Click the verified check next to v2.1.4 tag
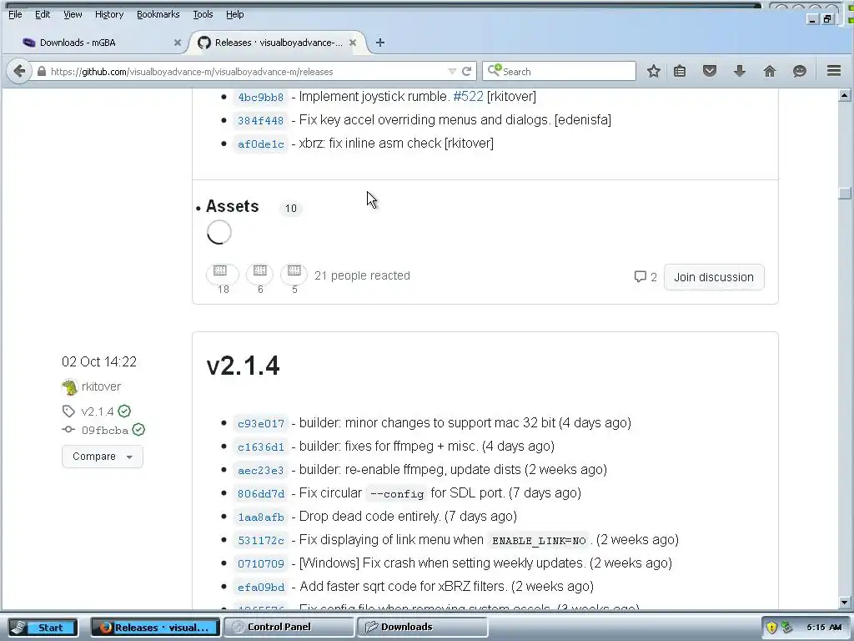 (124, 411)
